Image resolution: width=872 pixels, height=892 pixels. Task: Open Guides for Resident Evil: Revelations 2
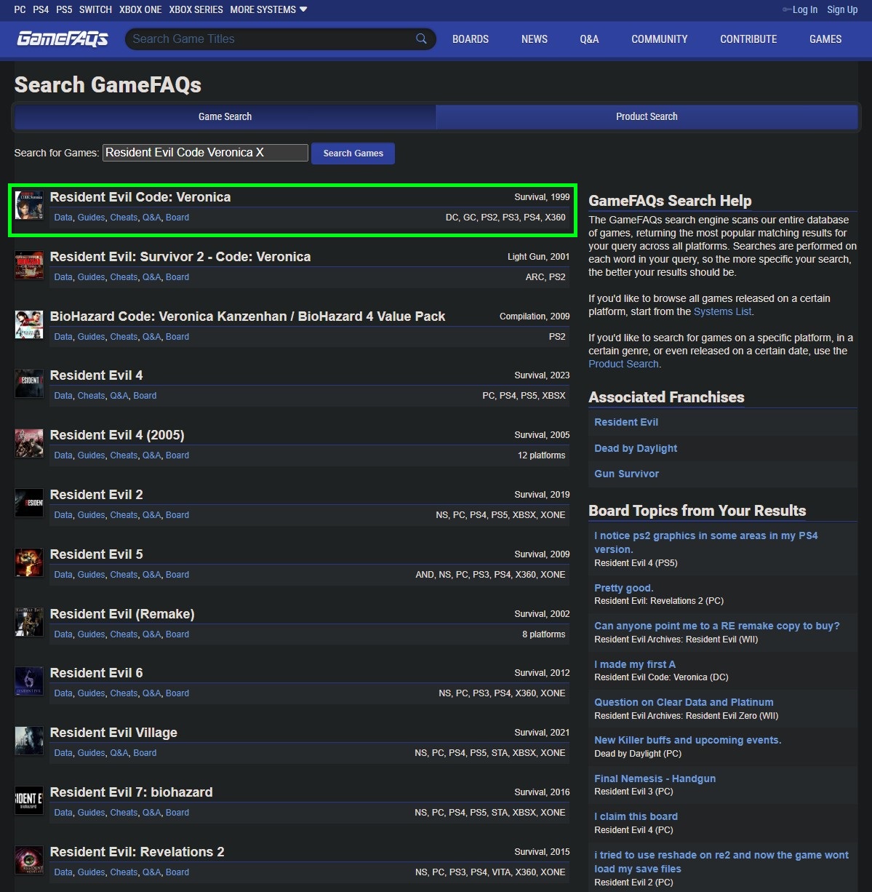tap(91, 872)
